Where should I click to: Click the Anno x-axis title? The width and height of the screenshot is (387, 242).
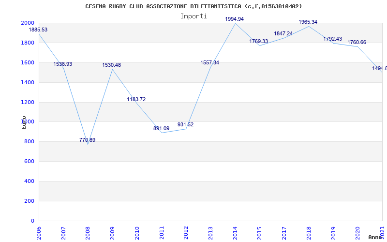point(375,237)
